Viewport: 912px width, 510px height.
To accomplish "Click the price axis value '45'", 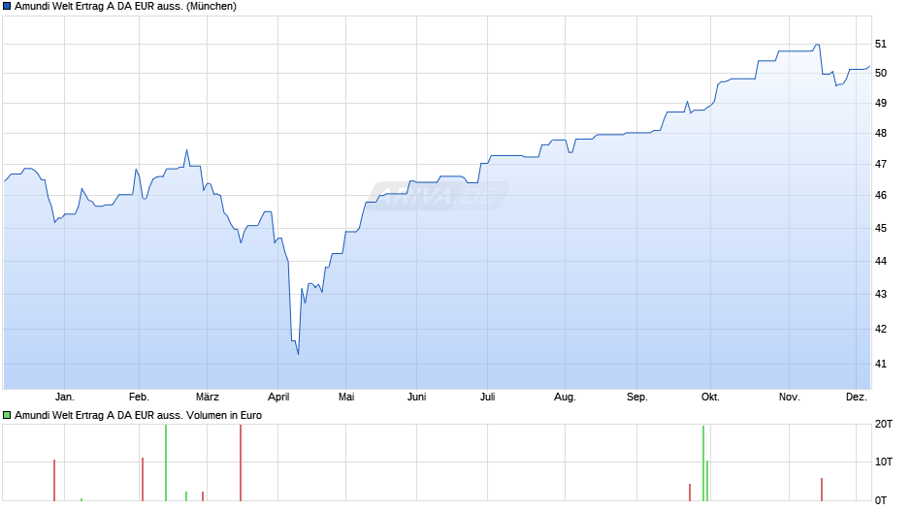I will tap(881, 229).
